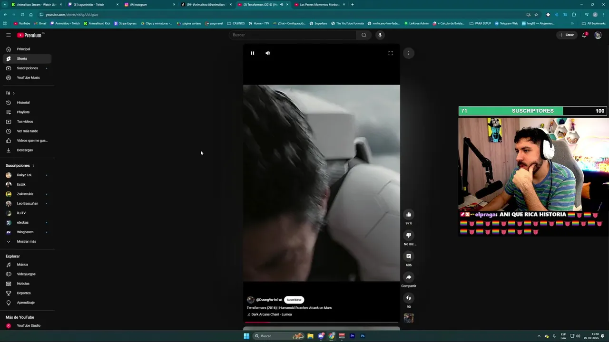Go to Principal in sidebar
This screenshot has height=342, width=609.
[x=27, y=49]
